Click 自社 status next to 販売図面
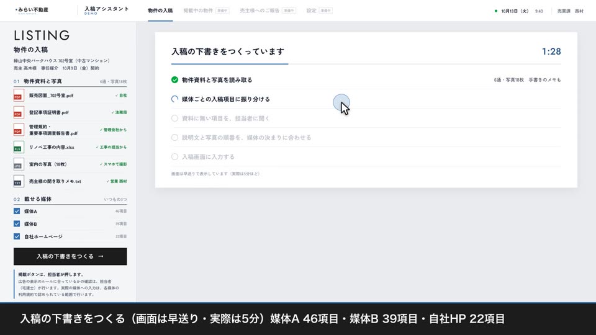The width and height of the screenshot is (596, 335). (x=121, y=96)
